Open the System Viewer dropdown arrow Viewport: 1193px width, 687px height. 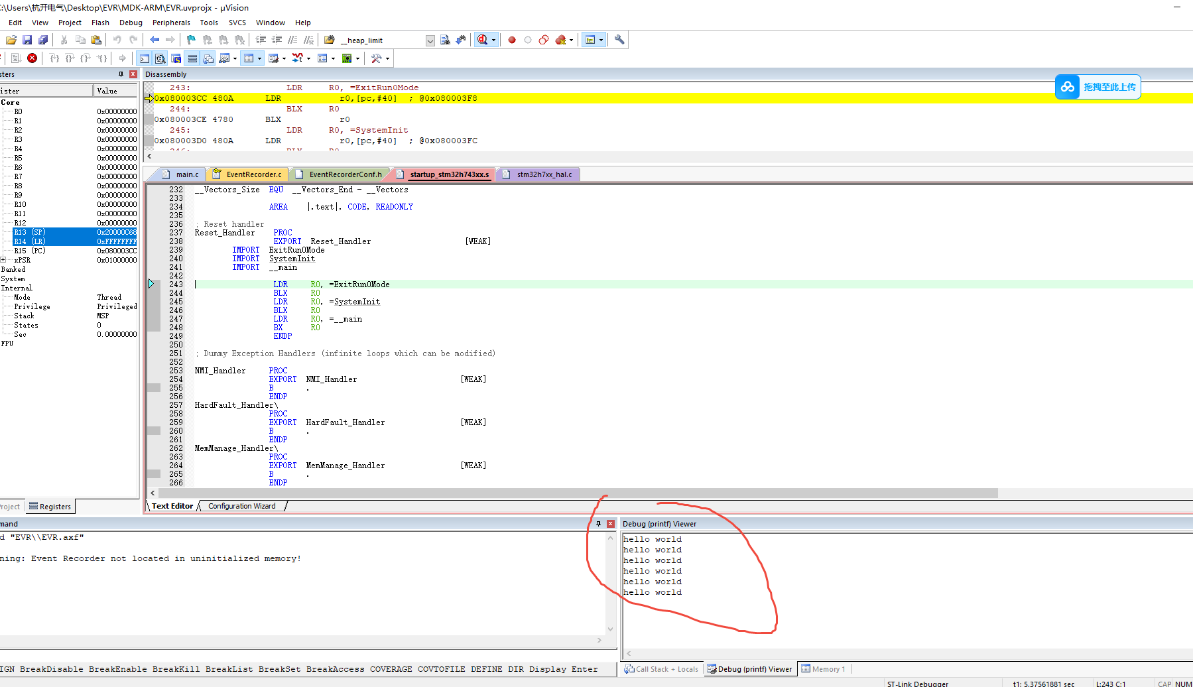pyautogui.click(x=357, y=58)
